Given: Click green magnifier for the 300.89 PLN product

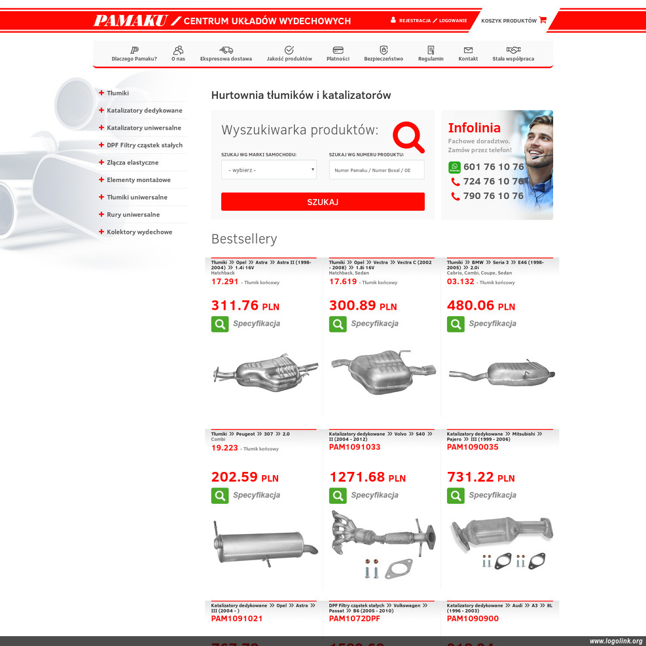Looking at the screenshot, I should coord(338,324).
